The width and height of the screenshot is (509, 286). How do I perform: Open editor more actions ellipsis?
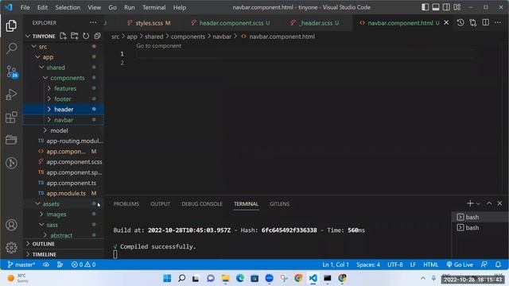point(498,22)
